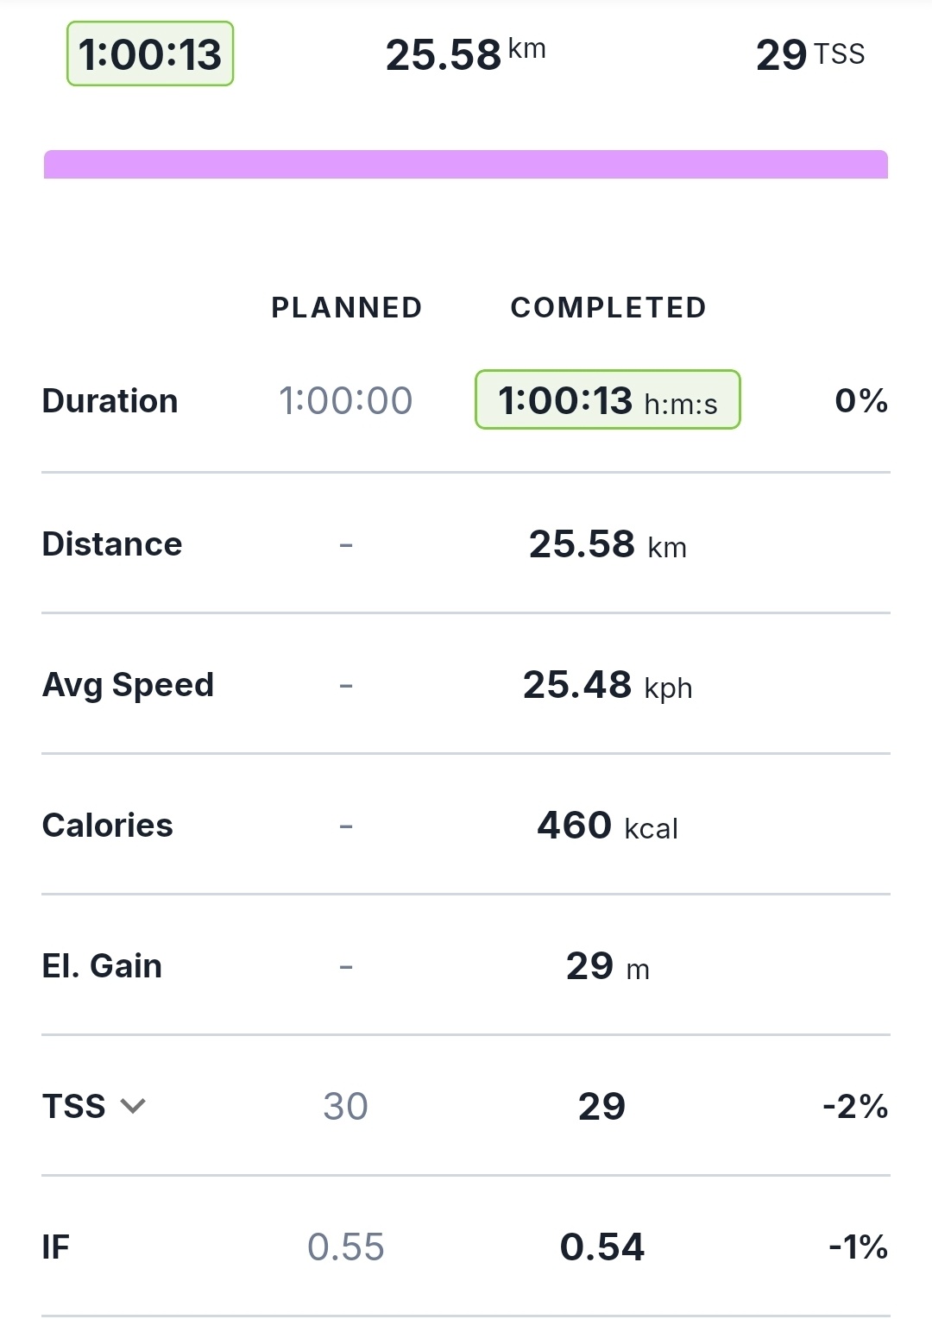Image resolution: width=932 pixels, height=1319 pixels.
Task: Edit the completed duration field in h:m:s
Action: [608, 400]
